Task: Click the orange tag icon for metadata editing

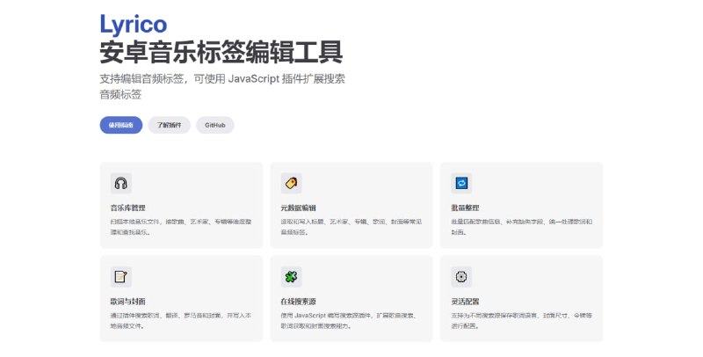Action: click(x=292, y=183)
